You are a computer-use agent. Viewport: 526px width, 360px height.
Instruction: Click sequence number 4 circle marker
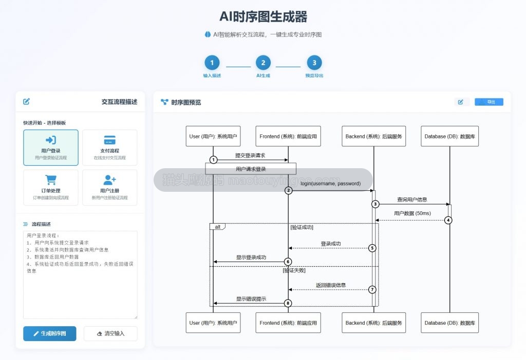pyautogui.click(x=448, y=220)
